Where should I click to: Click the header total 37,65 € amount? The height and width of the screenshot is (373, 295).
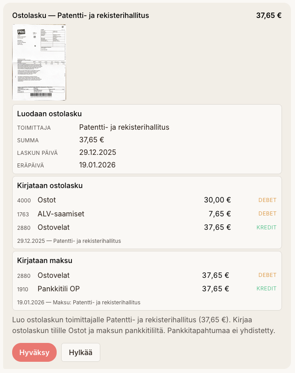pos(268,16)
